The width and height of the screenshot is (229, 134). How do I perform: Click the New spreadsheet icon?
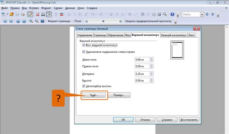pos(3,14)
